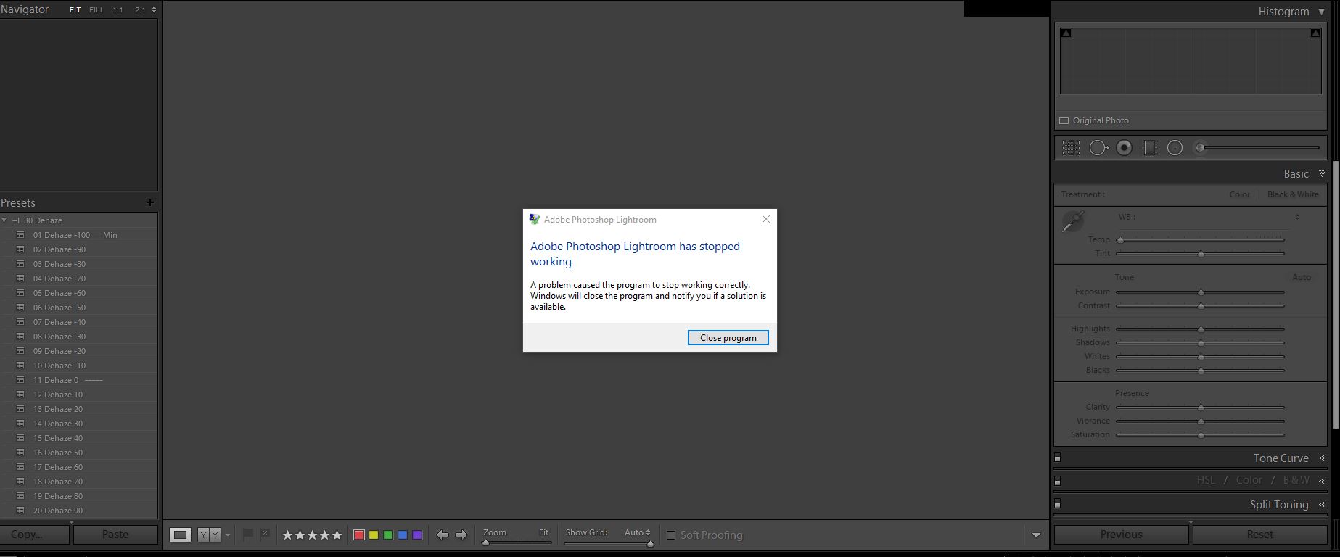Open Before/After view options dropdown
Screen dimensions: 1340x557
(x=228, y=535)
